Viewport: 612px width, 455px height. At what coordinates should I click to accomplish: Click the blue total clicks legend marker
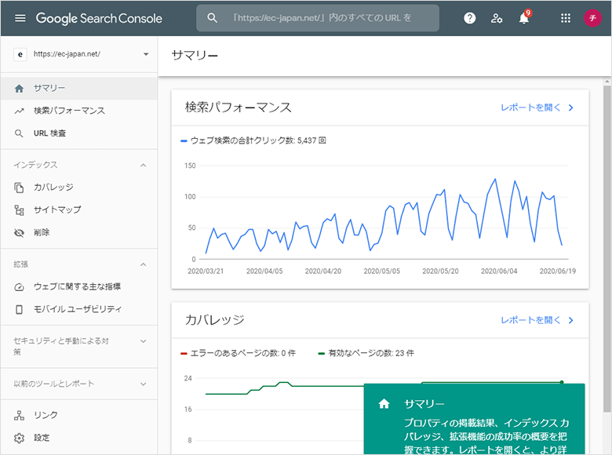pyautogui.click(x=184, y=141)
